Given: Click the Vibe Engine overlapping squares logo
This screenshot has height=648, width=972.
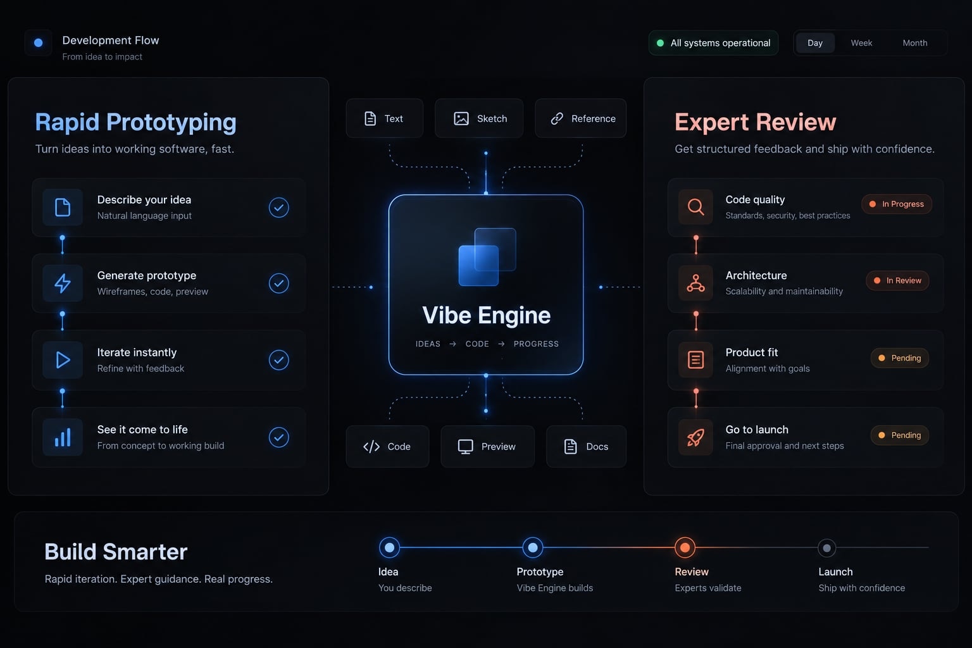Looking at the screenshot, I should [x=487, y=257].
